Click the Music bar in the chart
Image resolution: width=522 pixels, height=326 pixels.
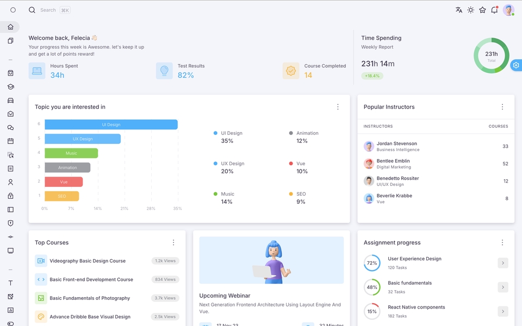pos(71,153)
